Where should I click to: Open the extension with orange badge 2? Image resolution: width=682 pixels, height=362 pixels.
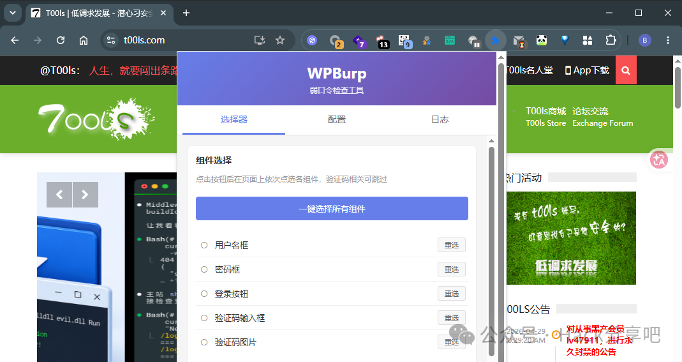pyautogui.click(x=336, y=41)
